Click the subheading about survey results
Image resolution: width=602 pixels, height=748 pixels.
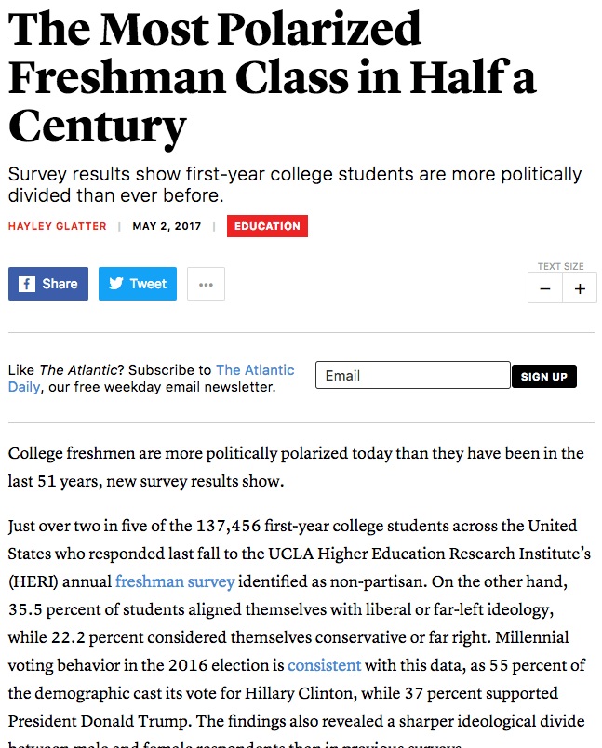294,185
